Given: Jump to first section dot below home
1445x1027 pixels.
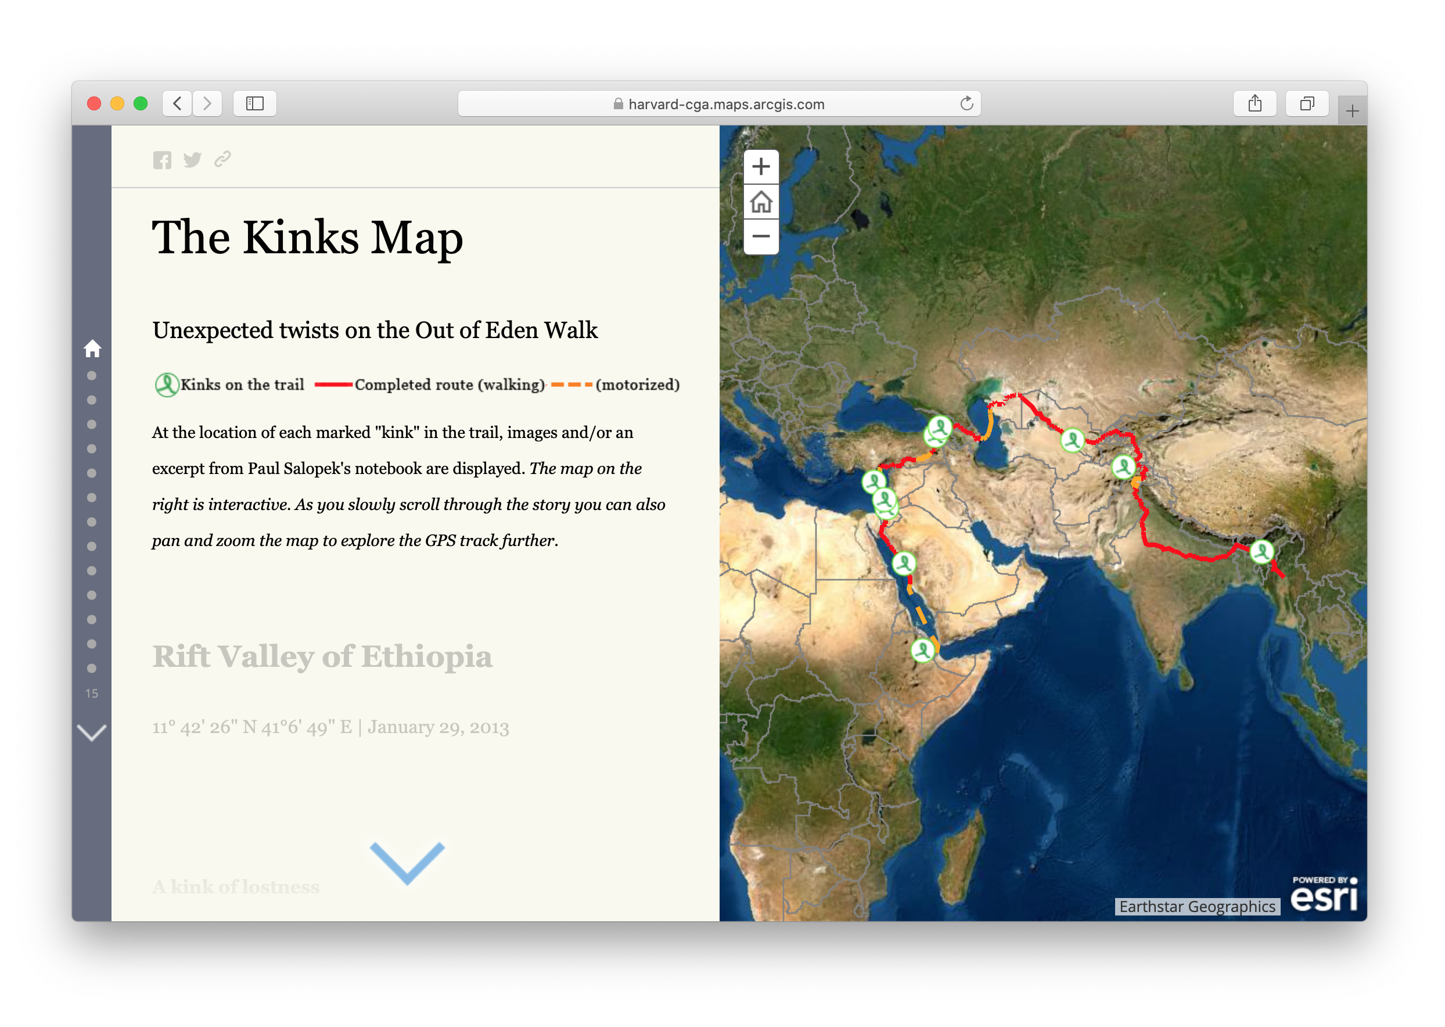Looking at the screenshot, I should click(92, 376).
